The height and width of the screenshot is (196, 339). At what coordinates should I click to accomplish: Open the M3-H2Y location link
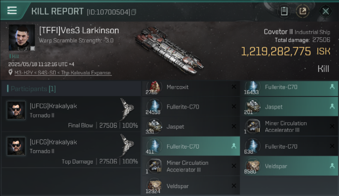tap(63, 73)
